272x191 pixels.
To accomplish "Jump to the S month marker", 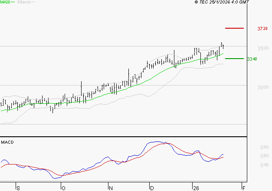I will [x=18, y=188].
